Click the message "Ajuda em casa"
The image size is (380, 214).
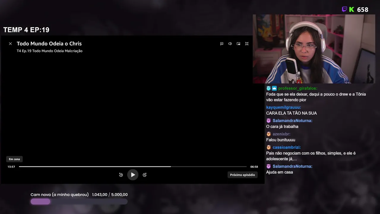280,172
